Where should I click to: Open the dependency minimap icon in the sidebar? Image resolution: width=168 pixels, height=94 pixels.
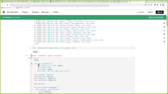[164, 31]
